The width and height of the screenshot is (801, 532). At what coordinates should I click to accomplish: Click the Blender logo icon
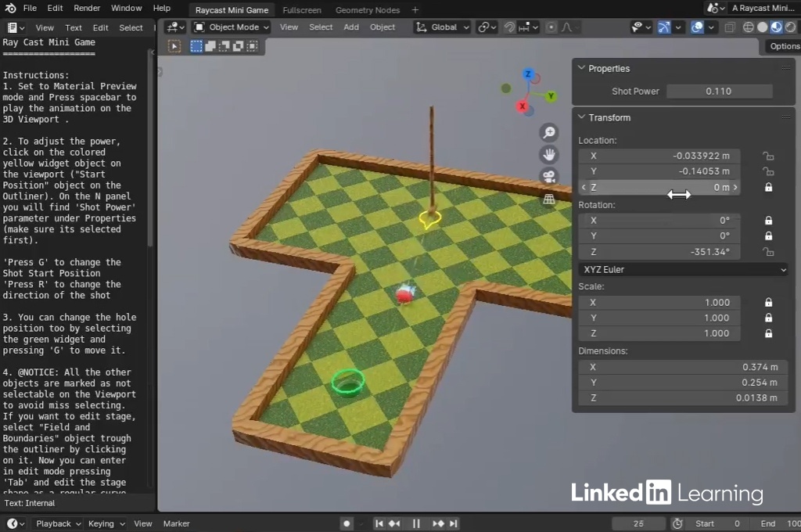pos(11,9)
